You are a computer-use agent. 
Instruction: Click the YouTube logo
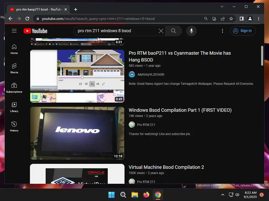click(35, 31)
